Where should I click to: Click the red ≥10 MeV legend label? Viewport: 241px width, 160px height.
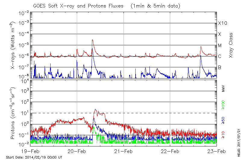[223, 135]
